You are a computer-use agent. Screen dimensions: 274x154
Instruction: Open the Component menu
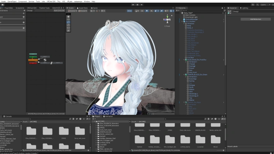[x=22, y=2]
